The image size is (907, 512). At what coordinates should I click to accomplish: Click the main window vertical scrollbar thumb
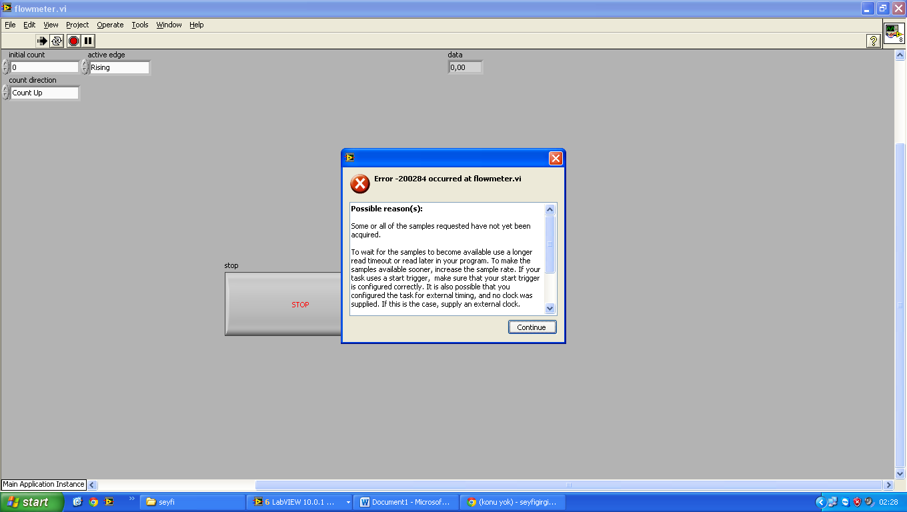[x=900, y=305]
